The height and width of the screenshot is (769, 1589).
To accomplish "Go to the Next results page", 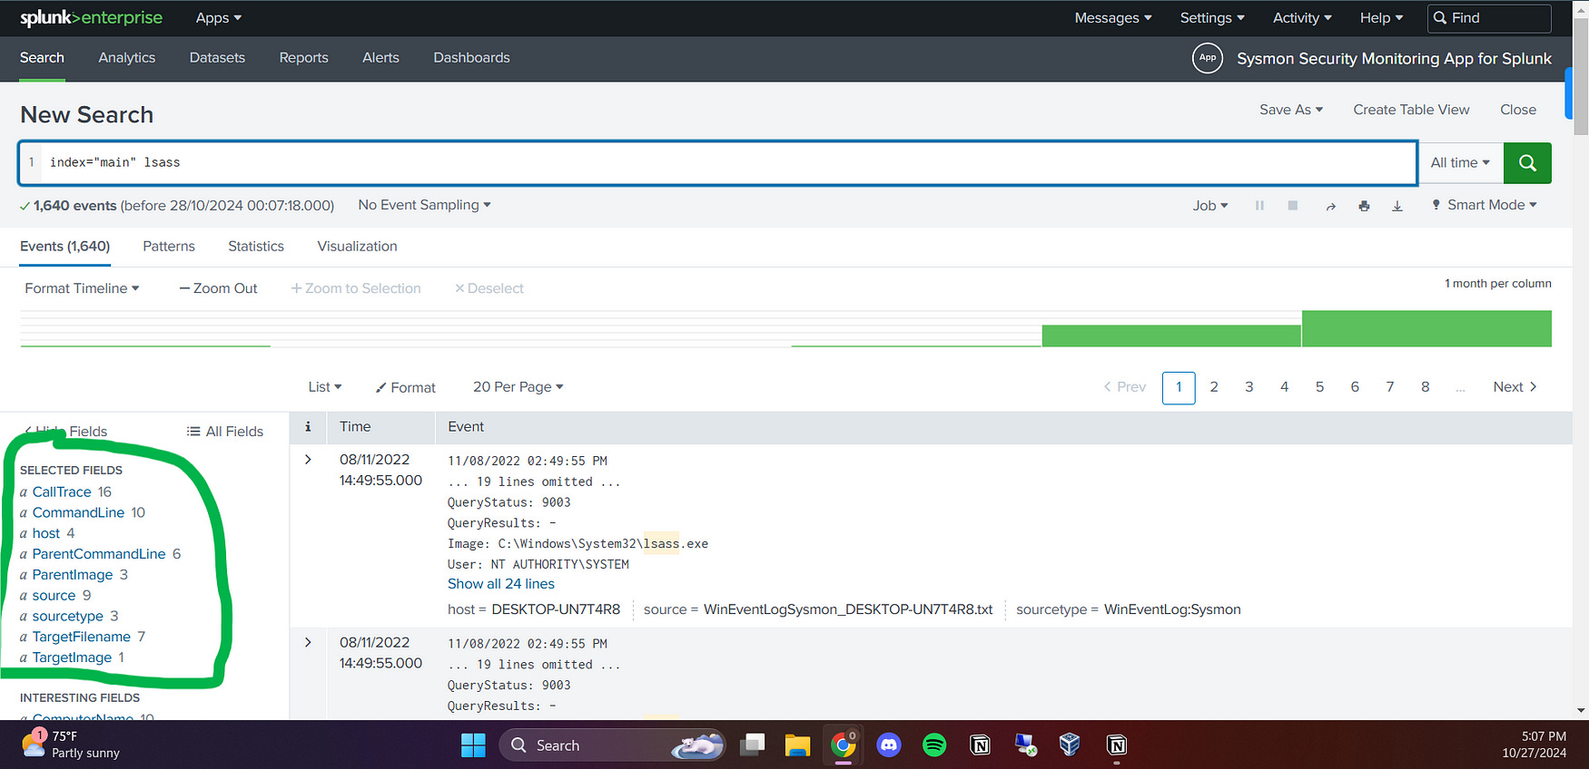I will 1515,387.
